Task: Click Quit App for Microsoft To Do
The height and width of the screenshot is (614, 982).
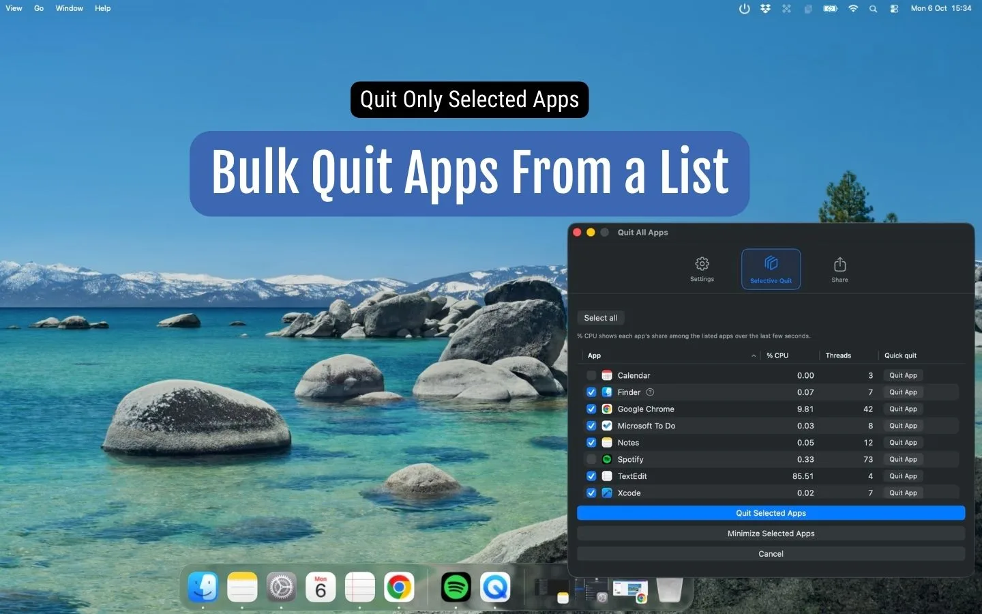Action: coord(903,426)
